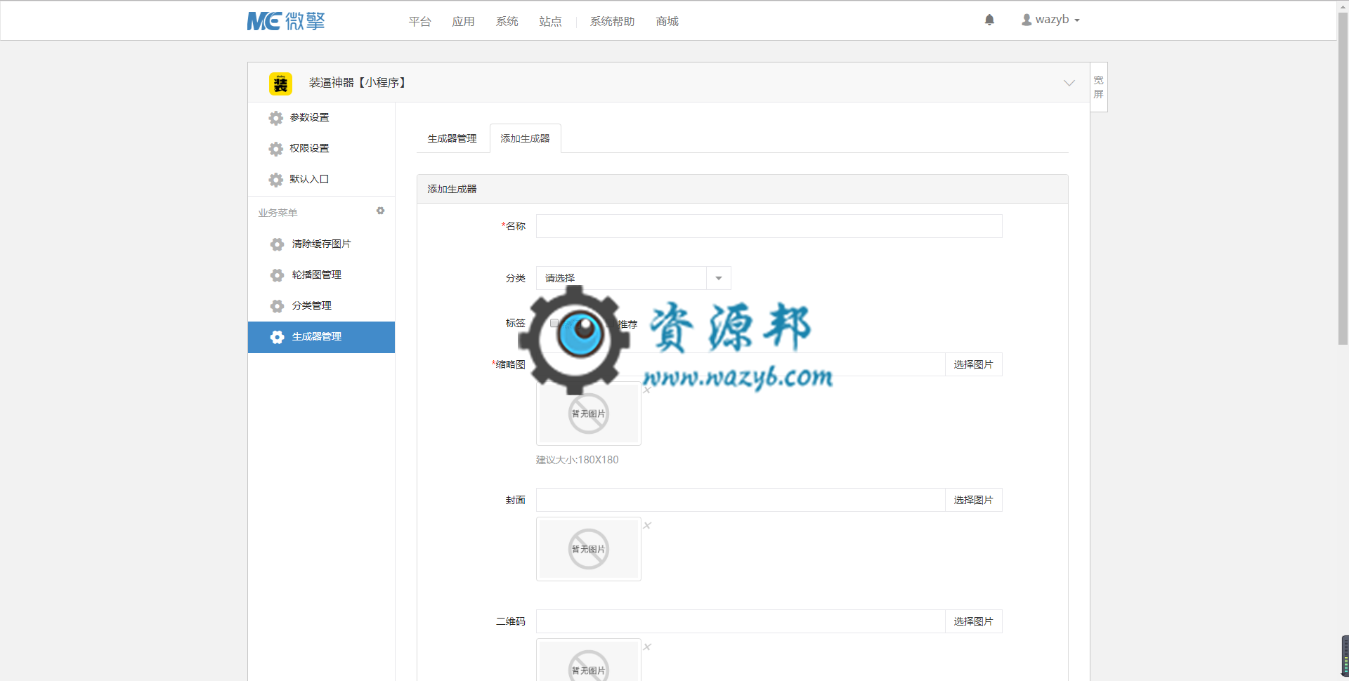Remove the 缩略图 image with its X
The height and width of the screenshot is (681, 1349).
point(647,390)
